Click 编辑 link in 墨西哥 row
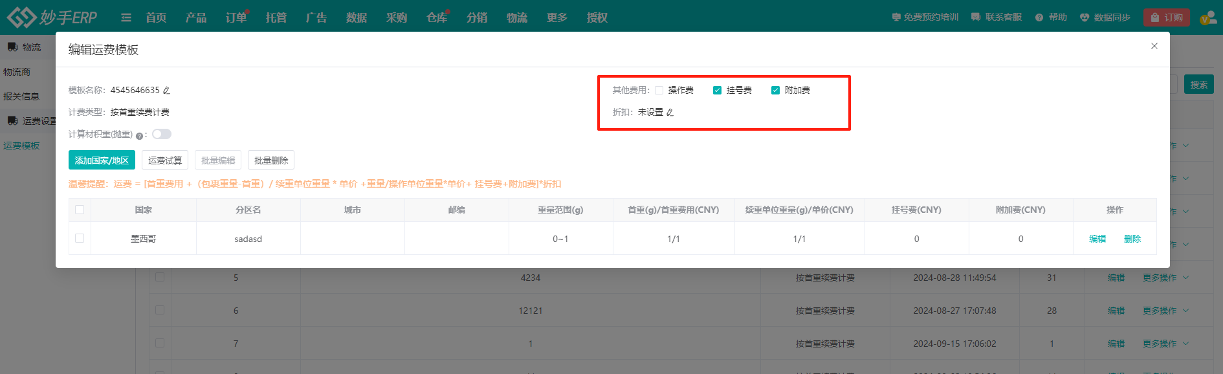 1097,239
